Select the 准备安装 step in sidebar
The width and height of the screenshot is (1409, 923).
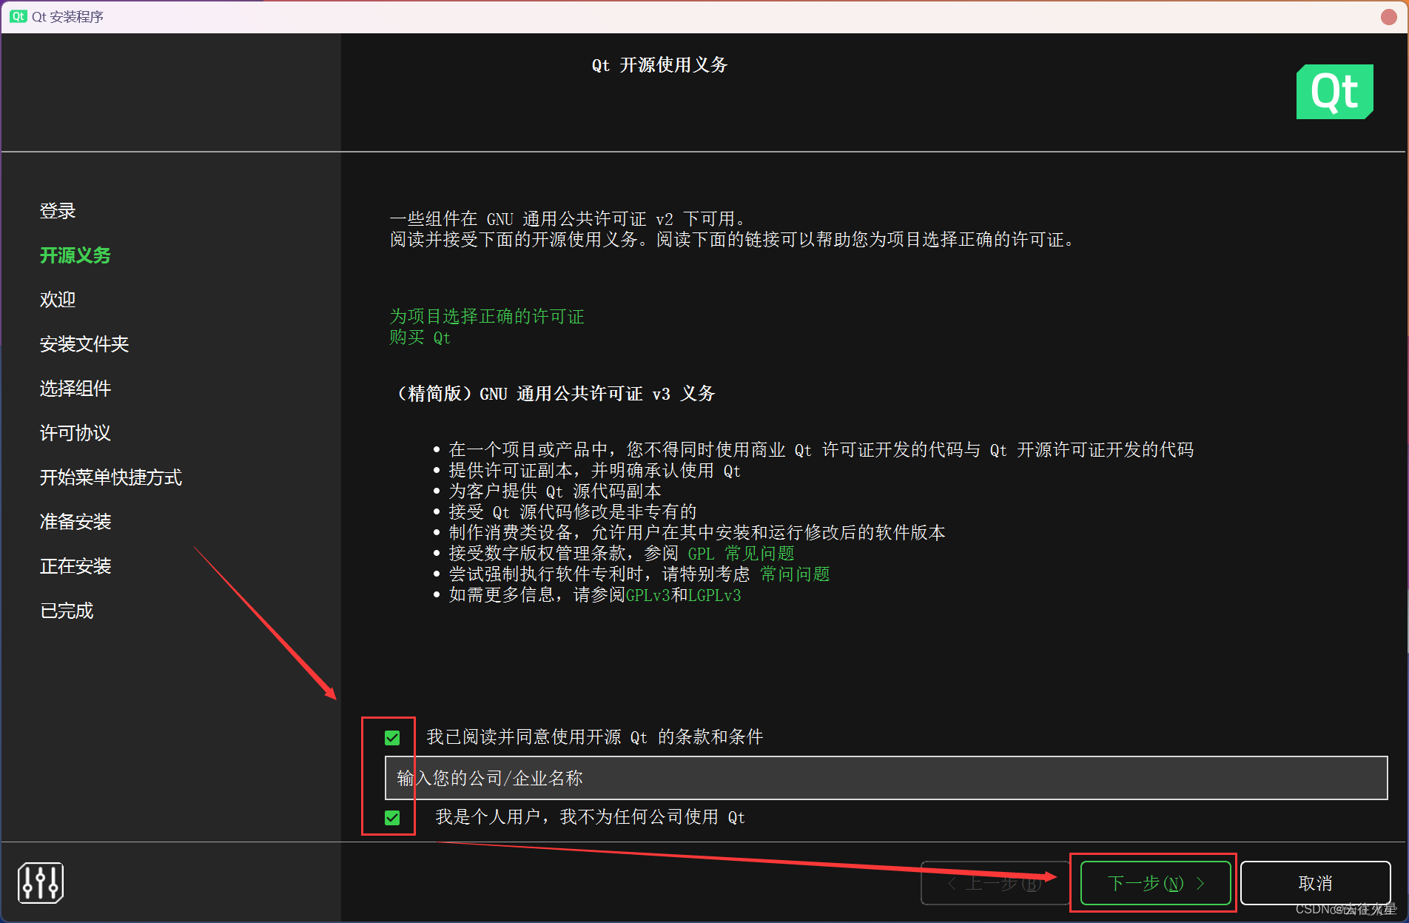pos(75,522)
